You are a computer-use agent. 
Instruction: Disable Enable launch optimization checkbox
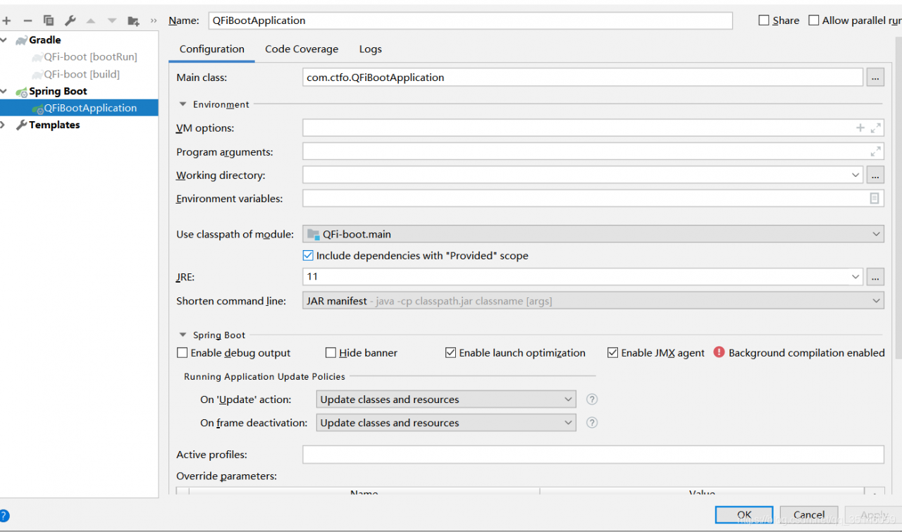coord(451,353)
